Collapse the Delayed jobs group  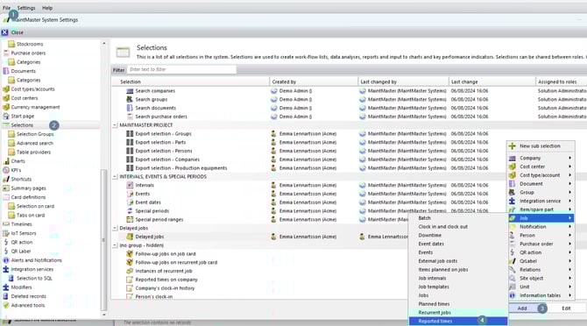click(116, 228)
